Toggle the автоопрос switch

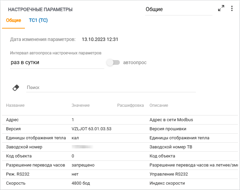point(113,62)
